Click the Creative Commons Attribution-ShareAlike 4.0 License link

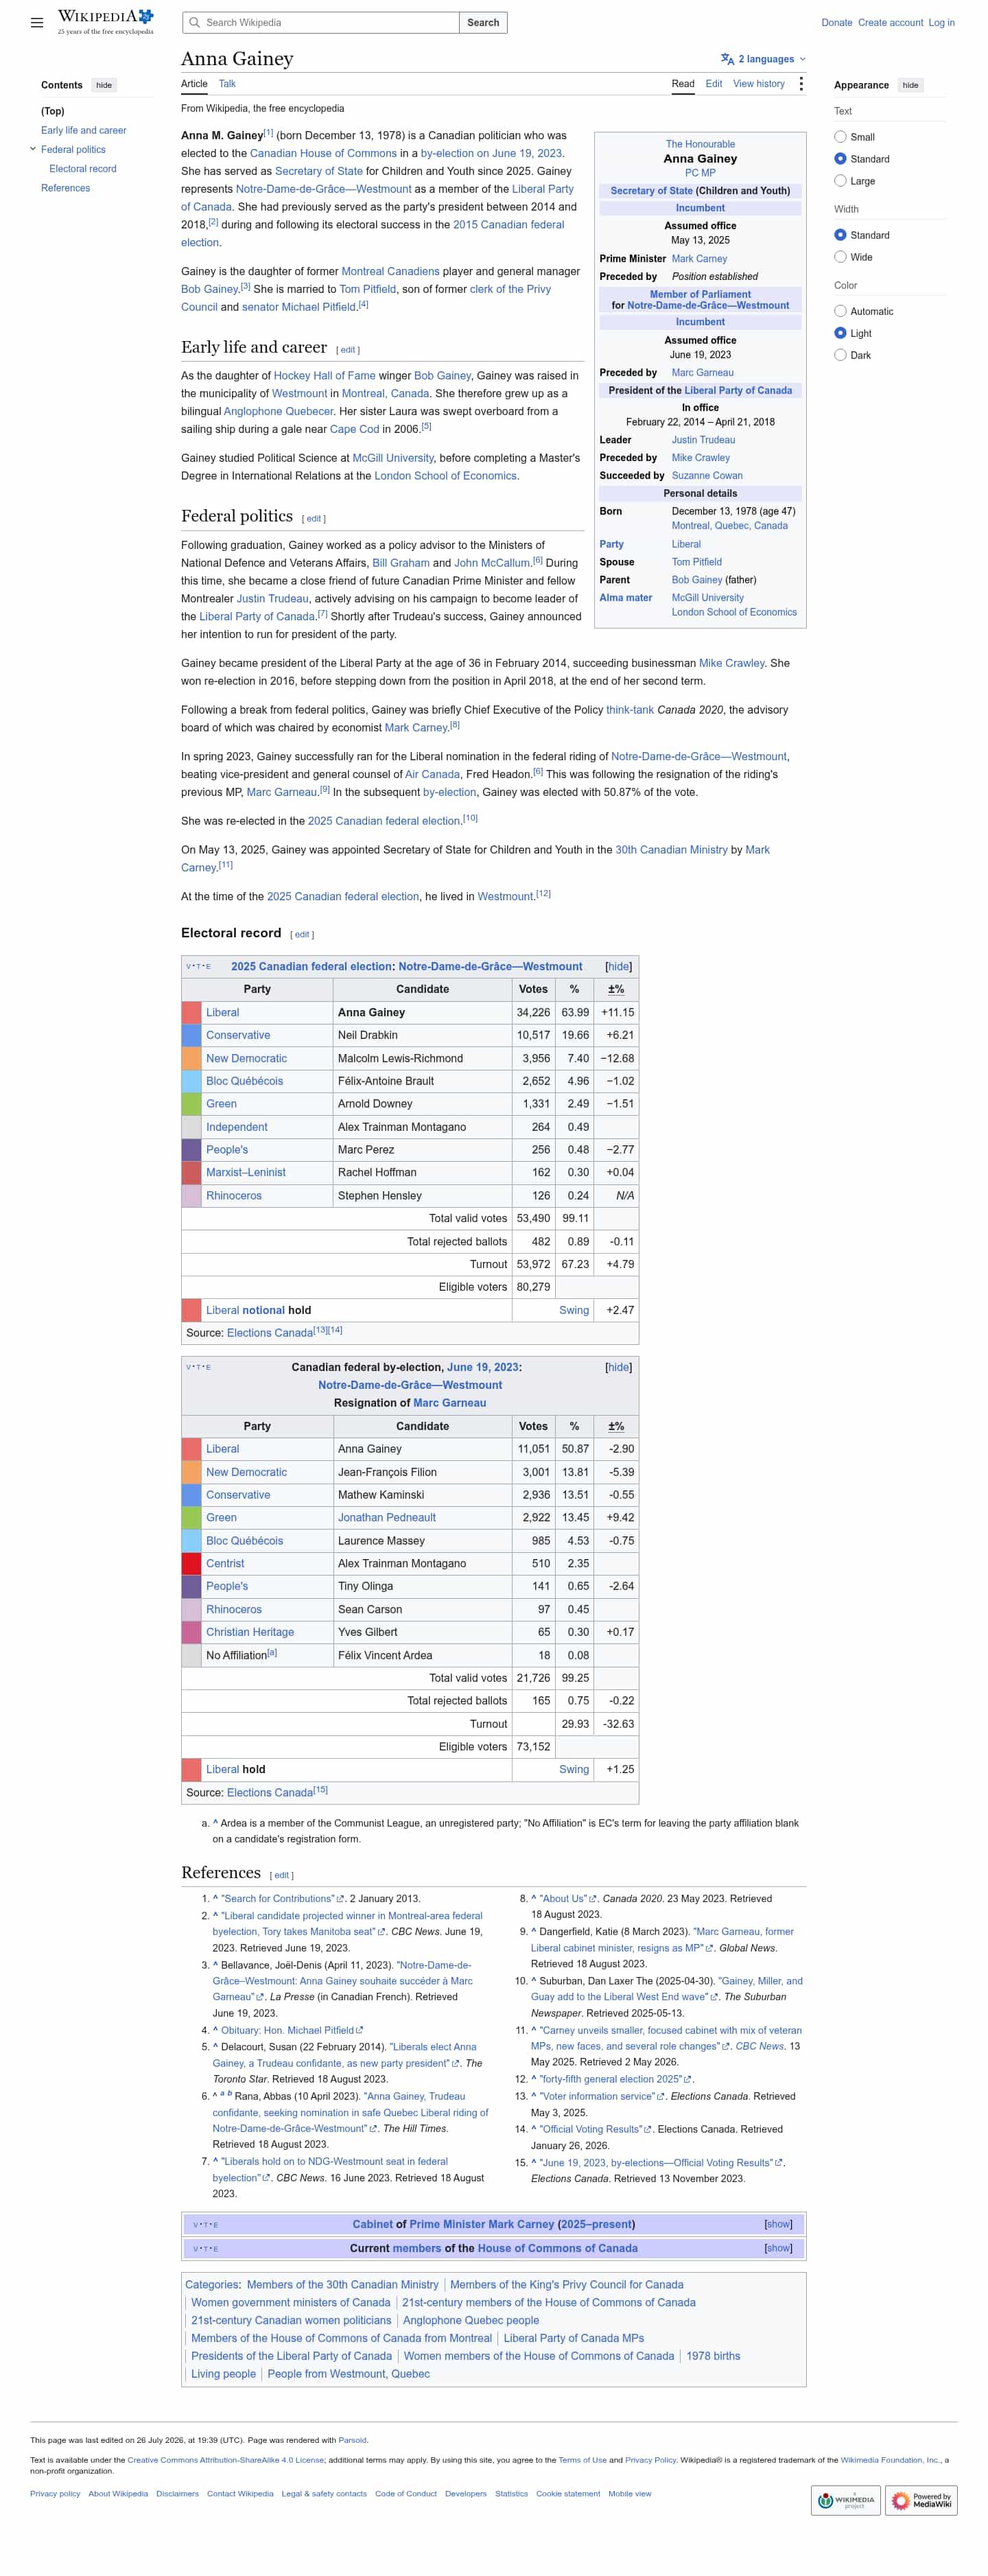point(225,2460)
